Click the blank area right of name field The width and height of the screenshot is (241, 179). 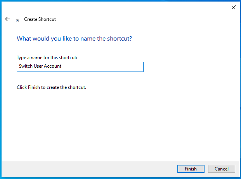pyautogui.click(x=191, y=67)
